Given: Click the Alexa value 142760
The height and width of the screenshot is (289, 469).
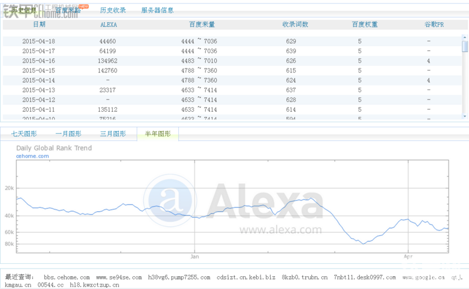Looking at the screenshot, I should coord(108,70).
